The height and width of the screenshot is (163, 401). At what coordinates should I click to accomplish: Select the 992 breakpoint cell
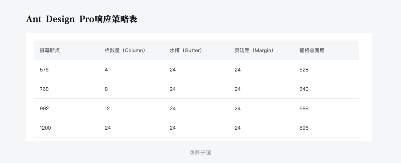click(x=44, y=108)
